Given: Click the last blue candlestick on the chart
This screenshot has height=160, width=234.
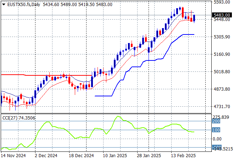Looking at the screenshot, I should click(194, 18).
